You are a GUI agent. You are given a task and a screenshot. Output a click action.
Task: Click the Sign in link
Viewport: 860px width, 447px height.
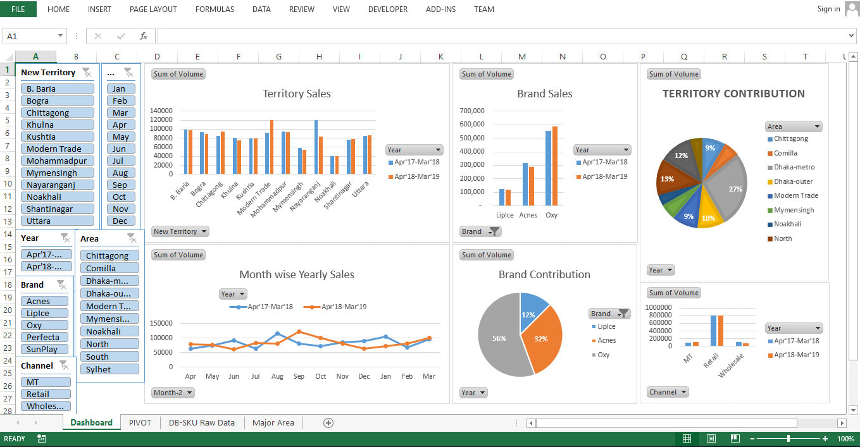(828, 9)
